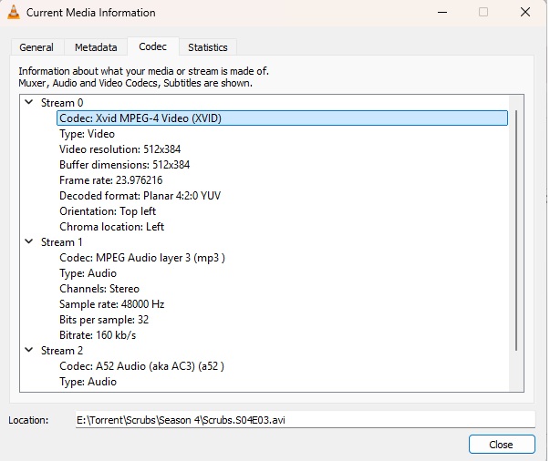Select the Codec: Xvid MPEG-4 Video row
Image resolution: width=550 pixels, height=461 pixels.
(x=282, y=118)
